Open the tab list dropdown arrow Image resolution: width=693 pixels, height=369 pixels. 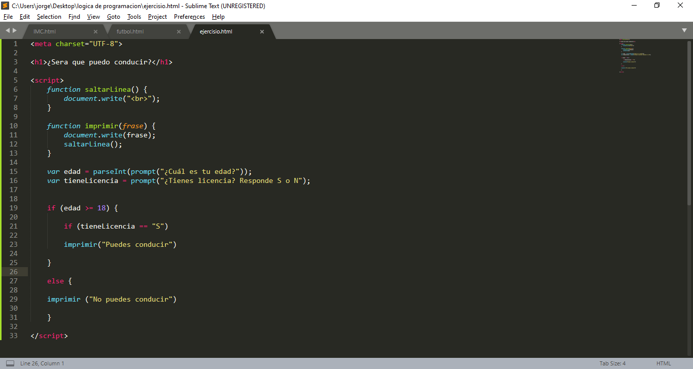684,31
